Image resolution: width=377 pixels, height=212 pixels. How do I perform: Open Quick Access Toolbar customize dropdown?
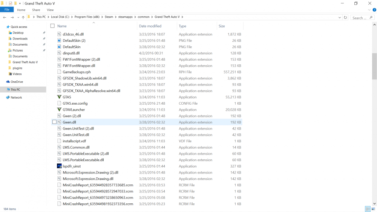[20, 3]
